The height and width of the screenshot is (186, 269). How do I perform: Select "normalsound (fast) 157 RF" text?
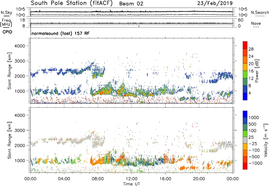61,33
